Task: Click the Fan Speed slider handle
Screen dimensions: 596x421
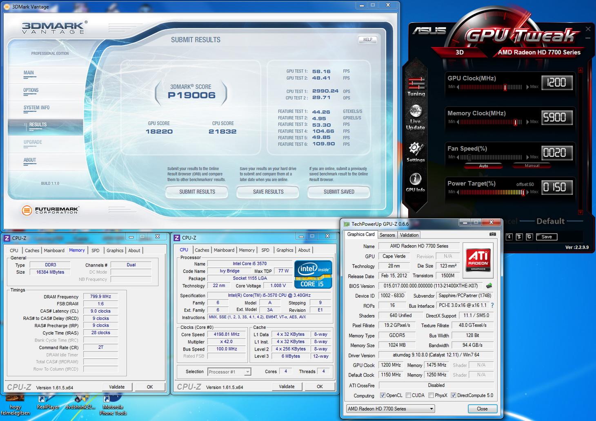Action: (469, 157)
